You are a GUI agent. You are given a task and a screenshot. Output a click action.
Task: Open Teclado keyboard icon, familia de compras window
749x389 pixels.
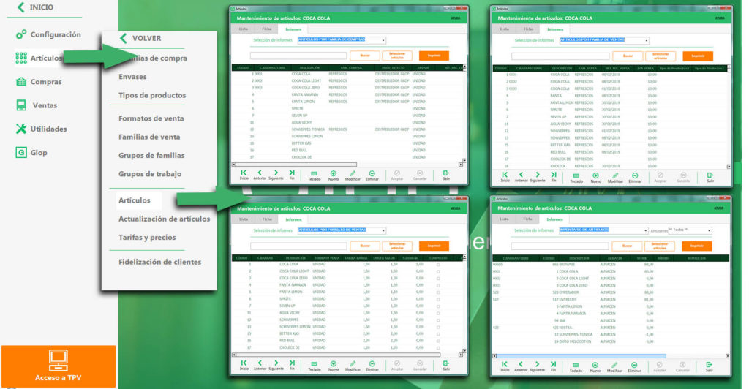[314, 175]
